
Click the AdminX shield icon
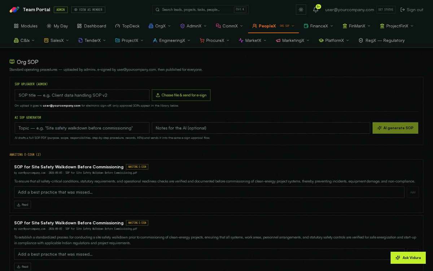tap(183, 26)
